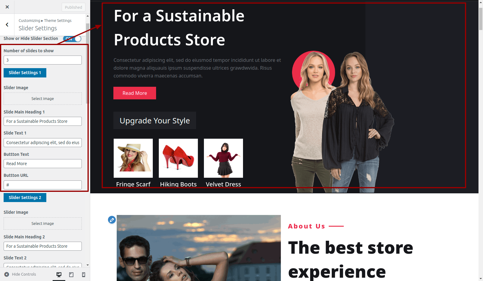Switch to mobile preview device icon
483x281 pixels.
click(84, 274)
